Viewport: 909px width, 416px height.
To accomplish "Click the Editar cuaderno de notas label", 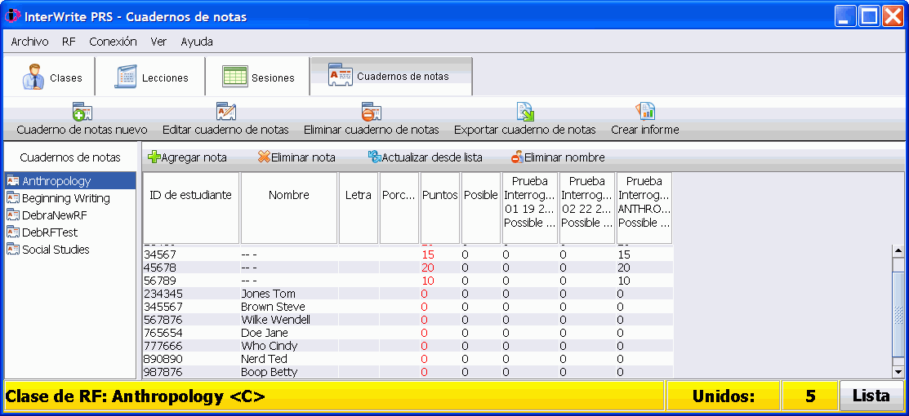I will click(225, 130).
